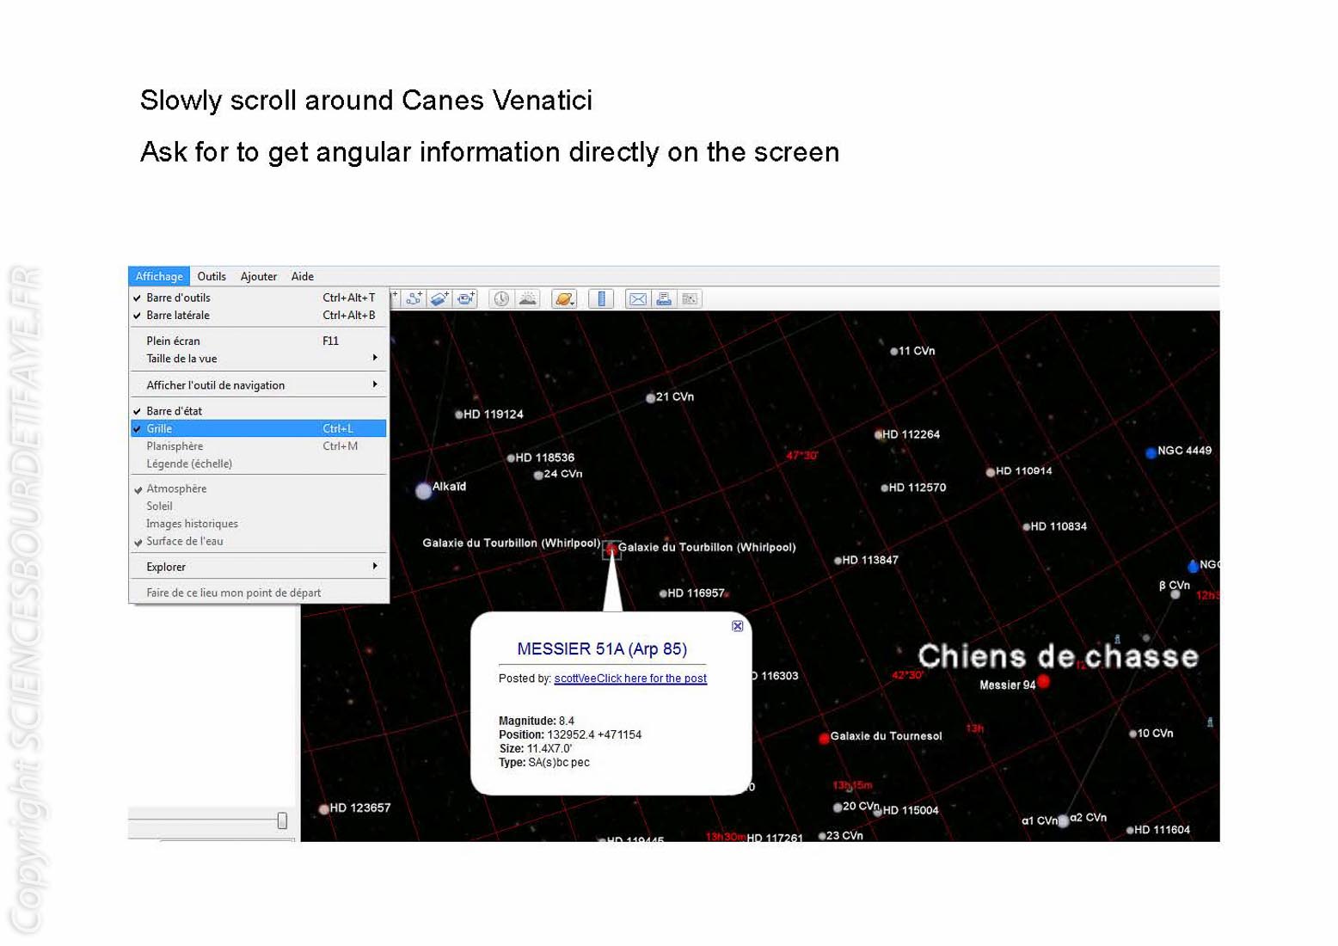Open the planet switcher Saturn icon
The image size is (1338, 946).
click(x=564, y=298)
